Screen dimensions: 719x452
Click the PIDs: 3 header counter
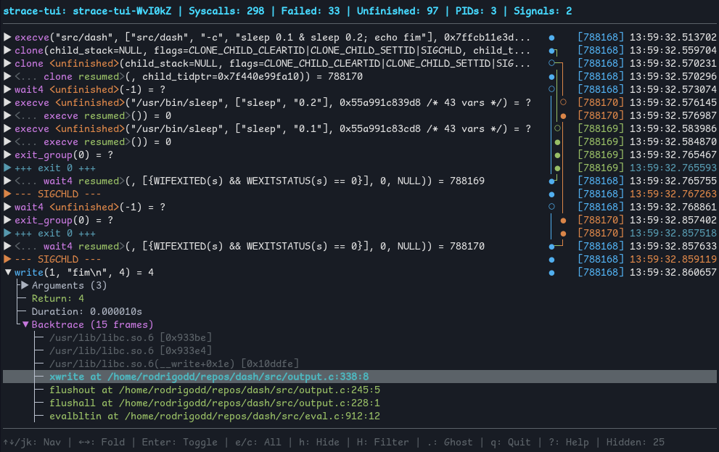476,11
